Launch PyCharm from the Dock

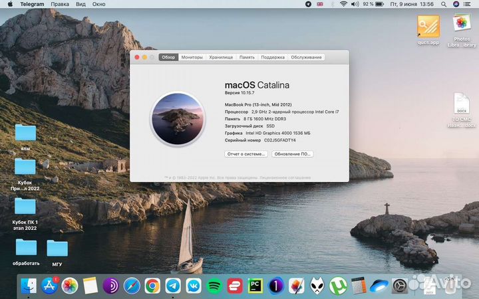pos(255,286)
